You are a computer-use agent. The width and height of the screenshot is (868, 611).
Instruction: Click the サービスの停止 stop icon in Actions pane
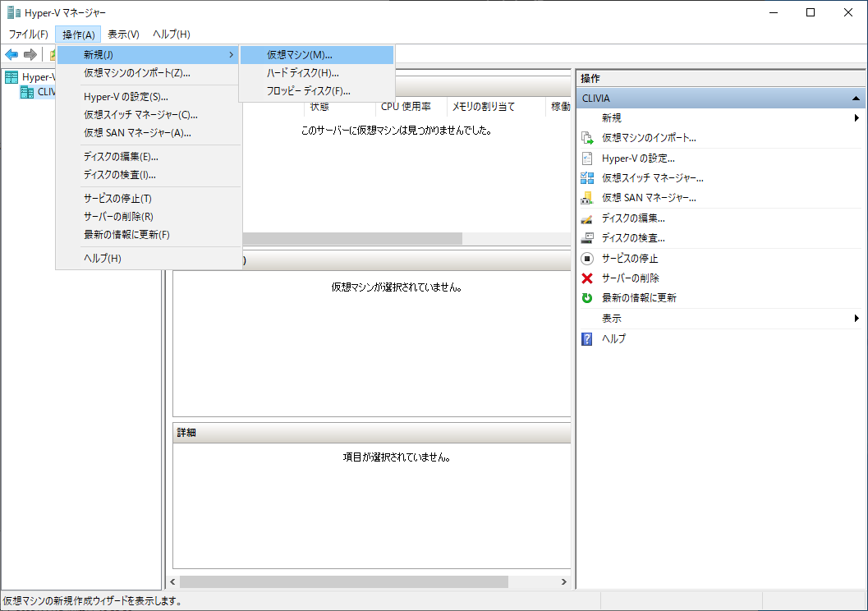click(x=587, y=259)
